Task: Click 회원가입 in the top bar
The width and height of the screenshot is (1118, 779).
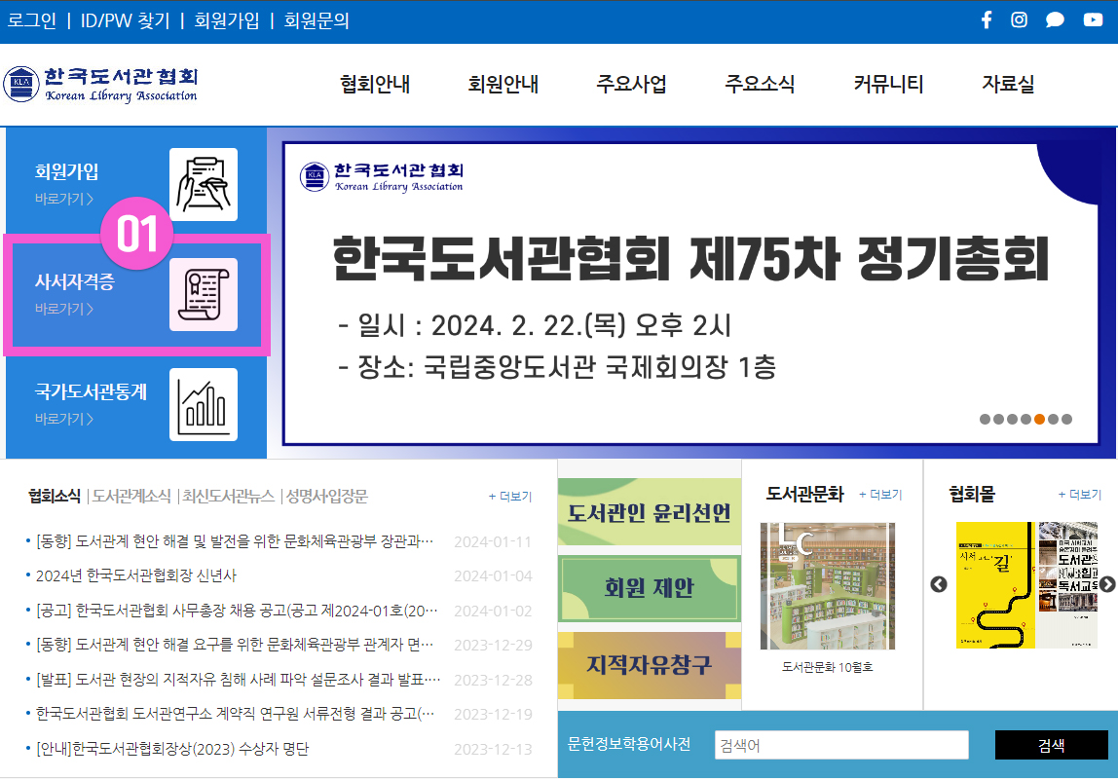Action: click(x=227, y=20)
